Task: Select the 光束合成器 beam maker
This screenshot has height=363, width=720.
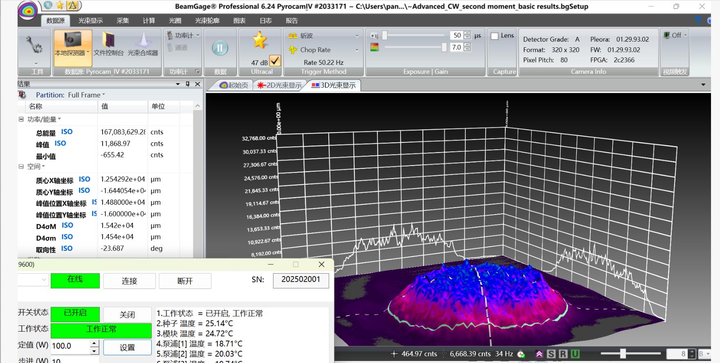Action: [143, 44]
